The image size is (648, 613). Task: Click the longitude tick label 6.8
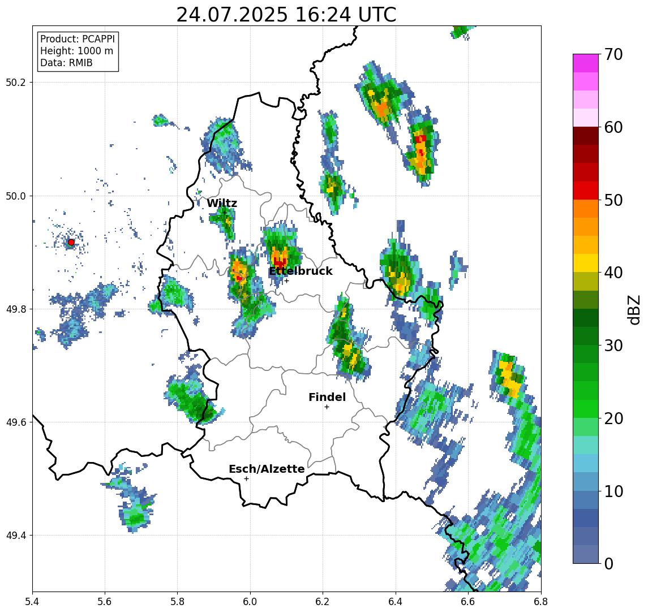point(540,602)
